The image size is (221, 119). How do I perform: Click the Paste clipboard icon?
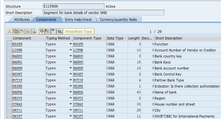pyautogui.click(x=21, y=31)
